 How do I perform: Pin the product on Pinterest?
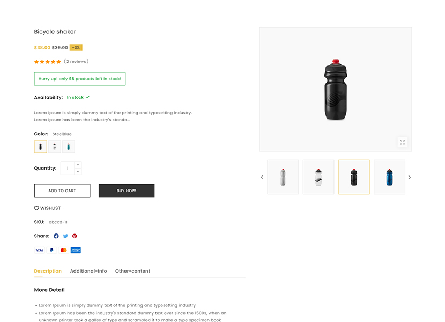(75, 236)
